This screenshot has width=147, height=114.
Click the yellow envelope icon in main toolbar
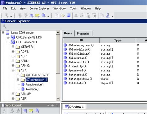[x=37, y=16]
